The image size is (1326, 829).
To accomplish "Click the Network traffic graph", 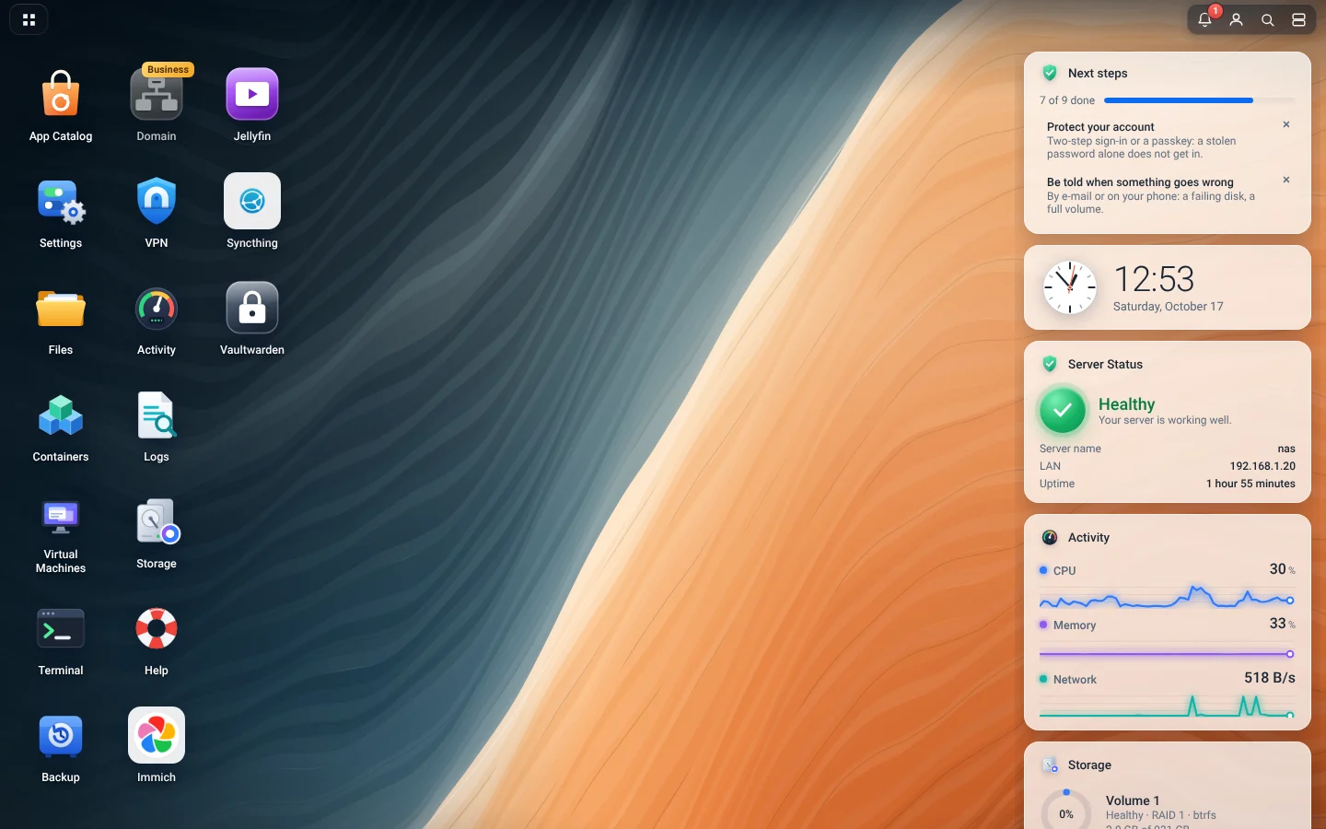I will pyautogui.click(x=1168, y=706).
